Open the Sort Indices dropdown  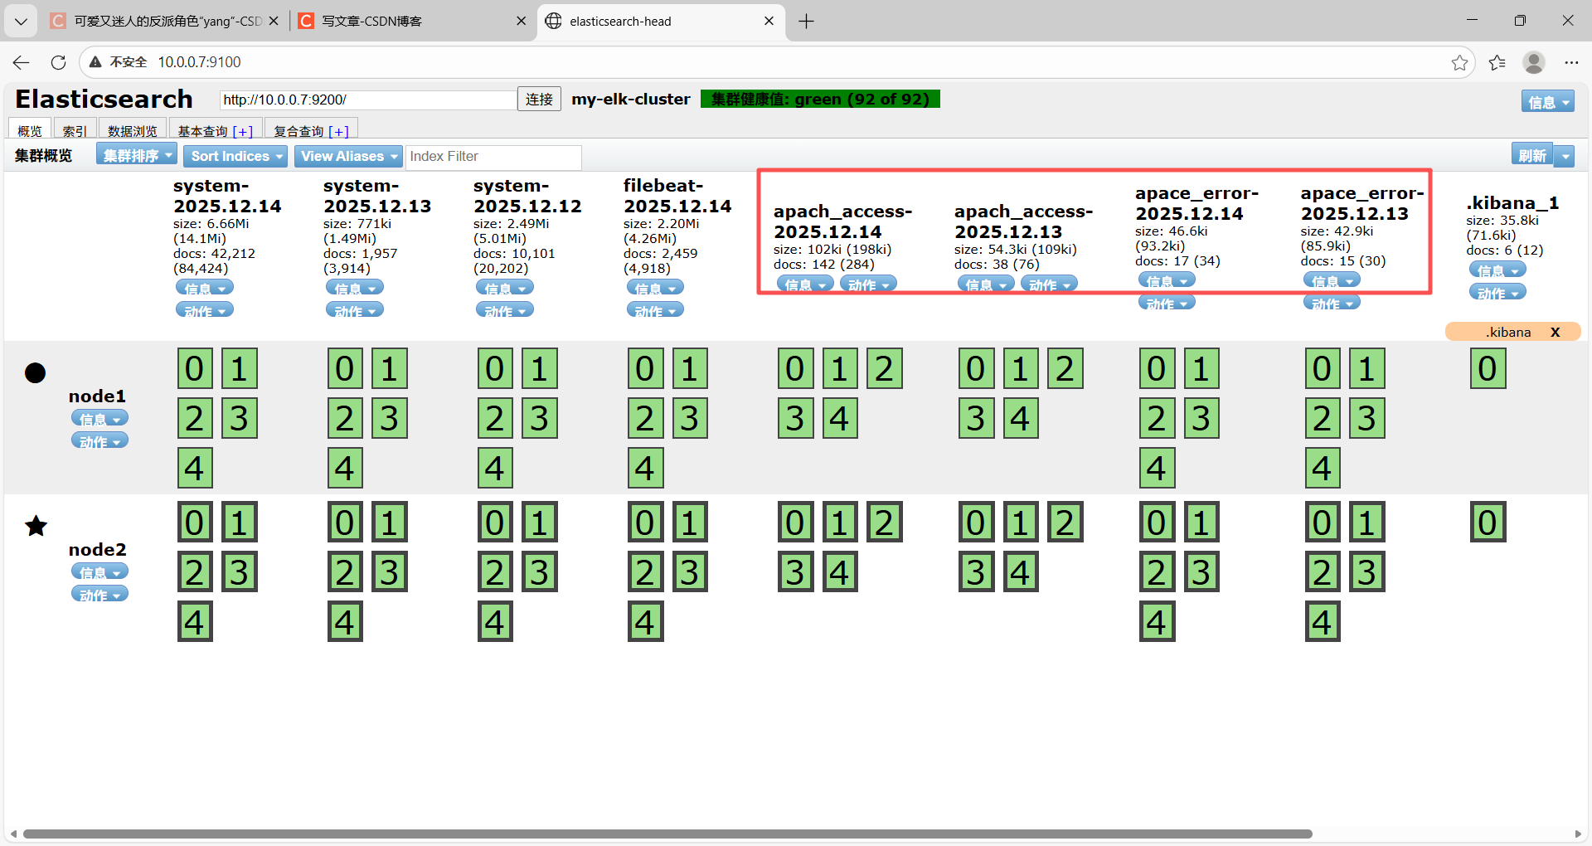coord(236,156)
